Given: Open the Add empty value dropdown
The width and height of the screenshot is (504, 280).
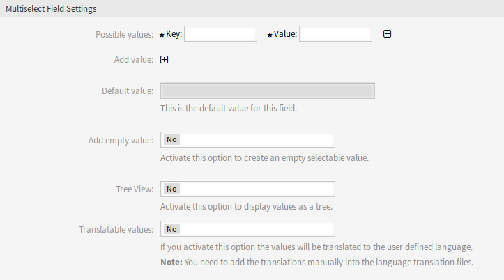Looking at the screenshot, I should point(247,140).
